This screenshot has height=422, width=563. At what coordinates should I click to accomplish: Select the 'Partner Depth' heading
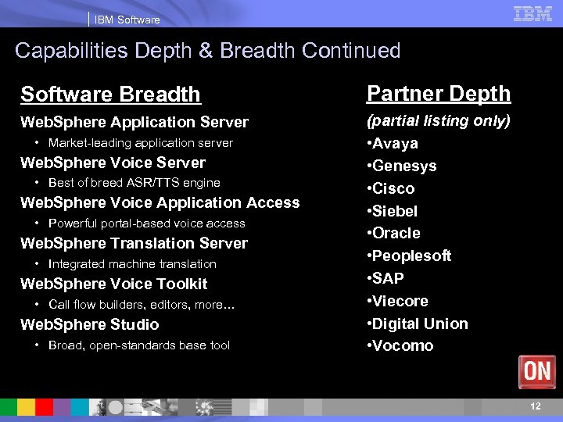439,94
